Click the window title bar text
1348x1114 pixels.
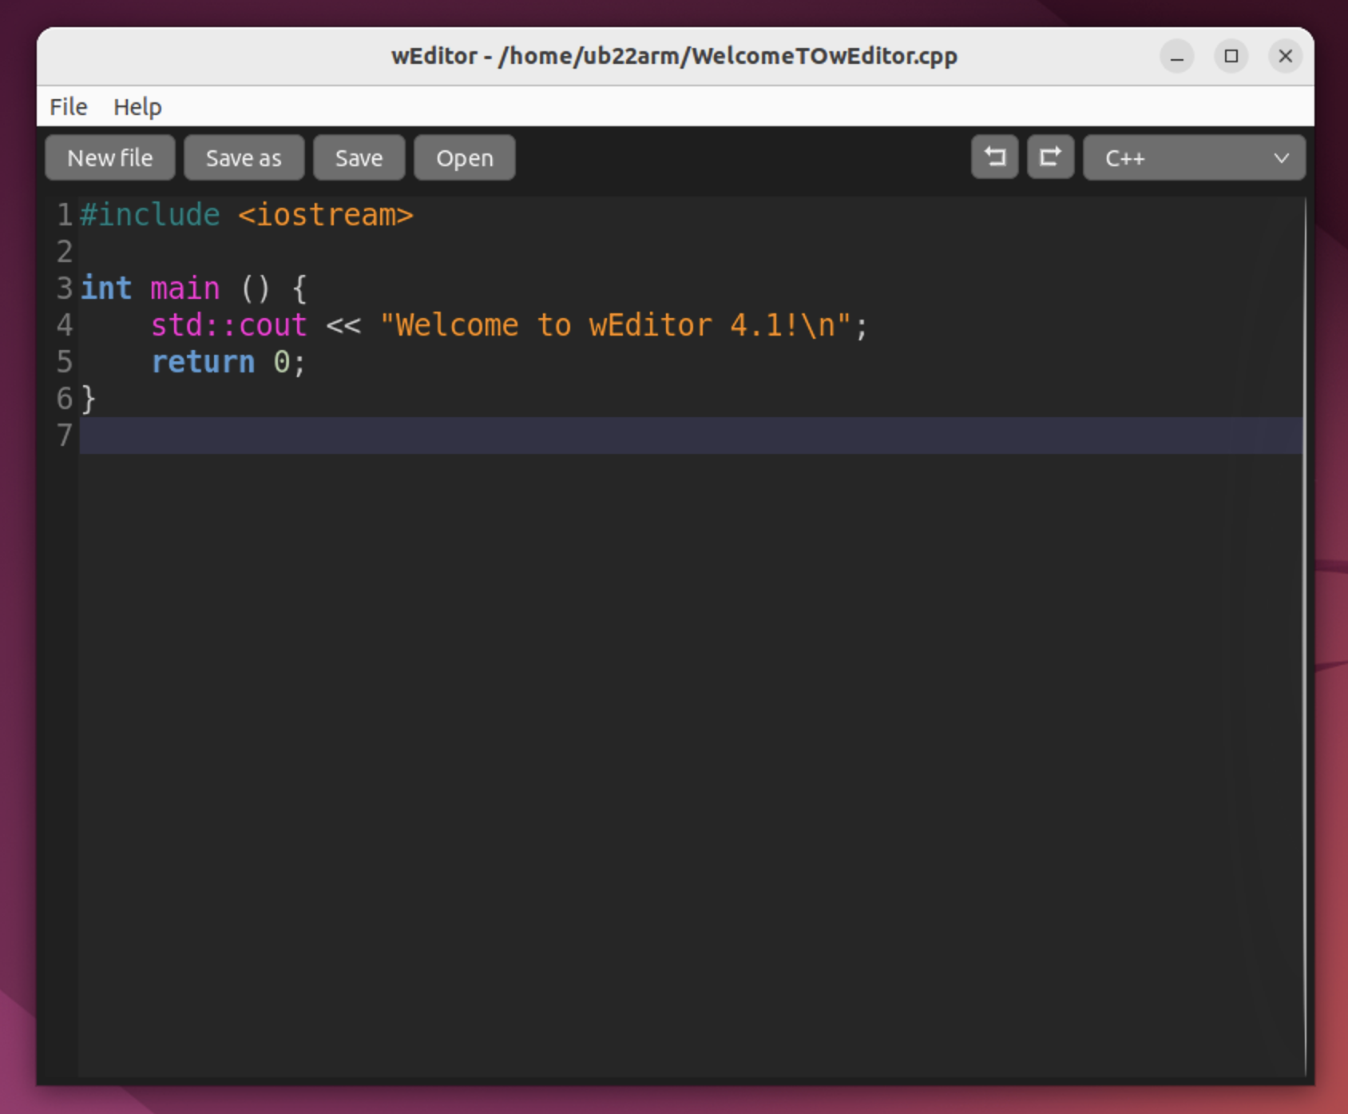click(x=674, y=56)
